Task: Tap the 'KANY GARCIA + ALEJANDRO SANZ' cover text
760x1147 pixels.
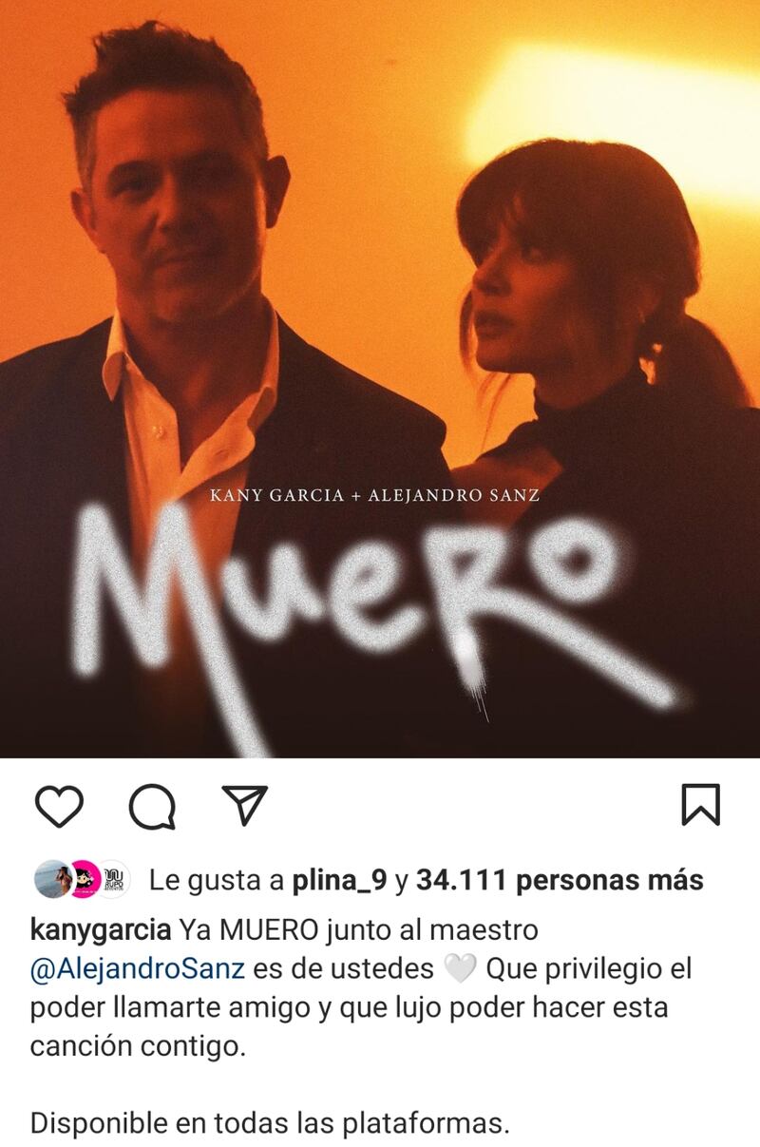Action: tap(374, 495)
